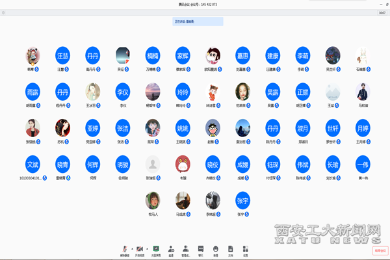This screenshot has width=390, height=260.
Task: Open the emoji reactions icon
Action: pos(216,249)
